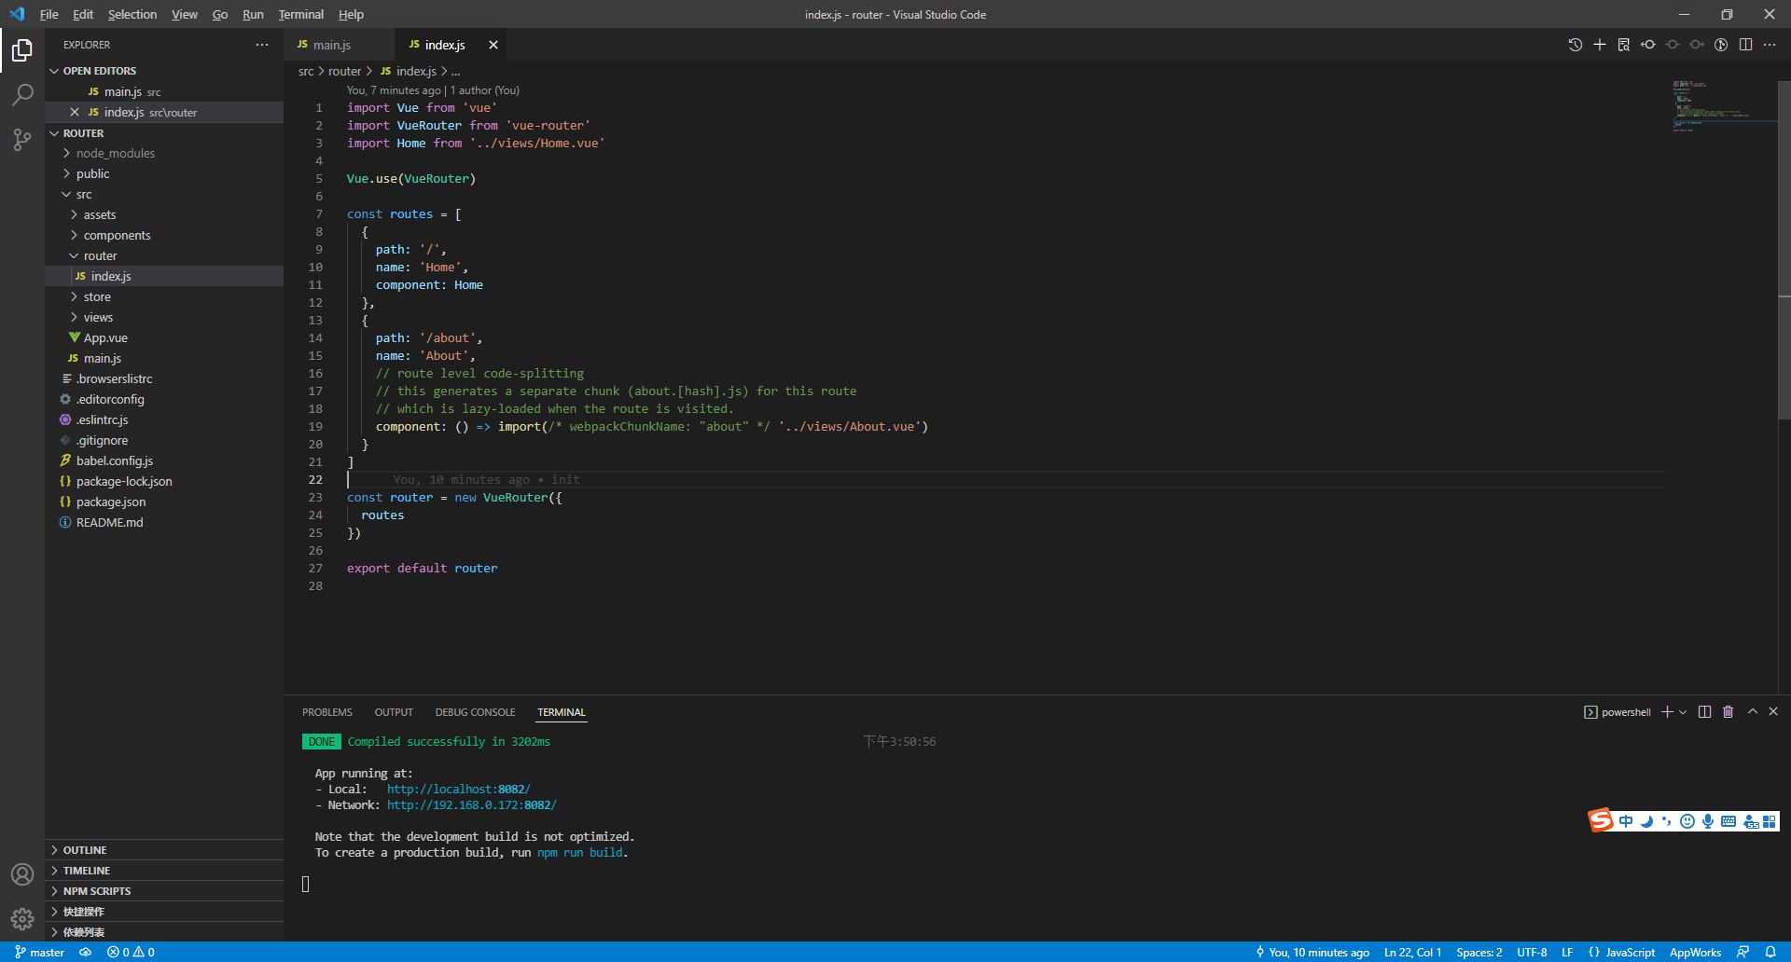Click the document search icon in editor toolbar
The image size is (1791, 962).
[x=1624, y=45]
